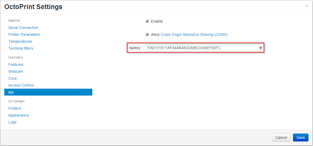Go to Appearance settings
This screenshot has width=313, height=146.
(x=18, y=115)
